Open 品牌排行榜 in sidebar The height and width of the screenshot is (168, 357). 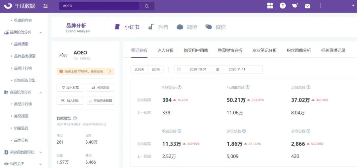23,68
